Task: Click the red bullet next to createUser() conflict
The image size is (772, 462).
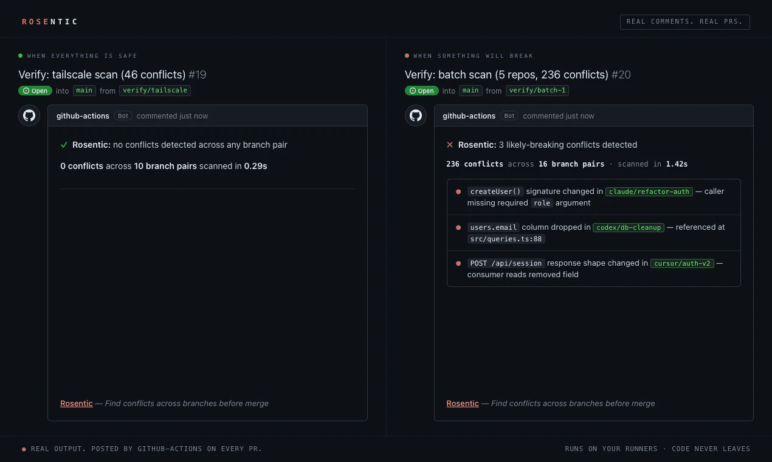Action: pos(458,191)
